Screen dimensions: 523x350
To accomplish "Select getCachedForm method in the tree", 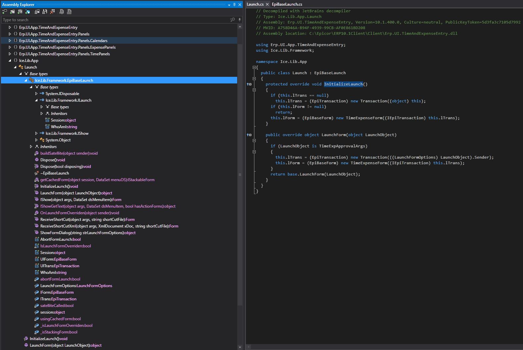I will point(97,180).
